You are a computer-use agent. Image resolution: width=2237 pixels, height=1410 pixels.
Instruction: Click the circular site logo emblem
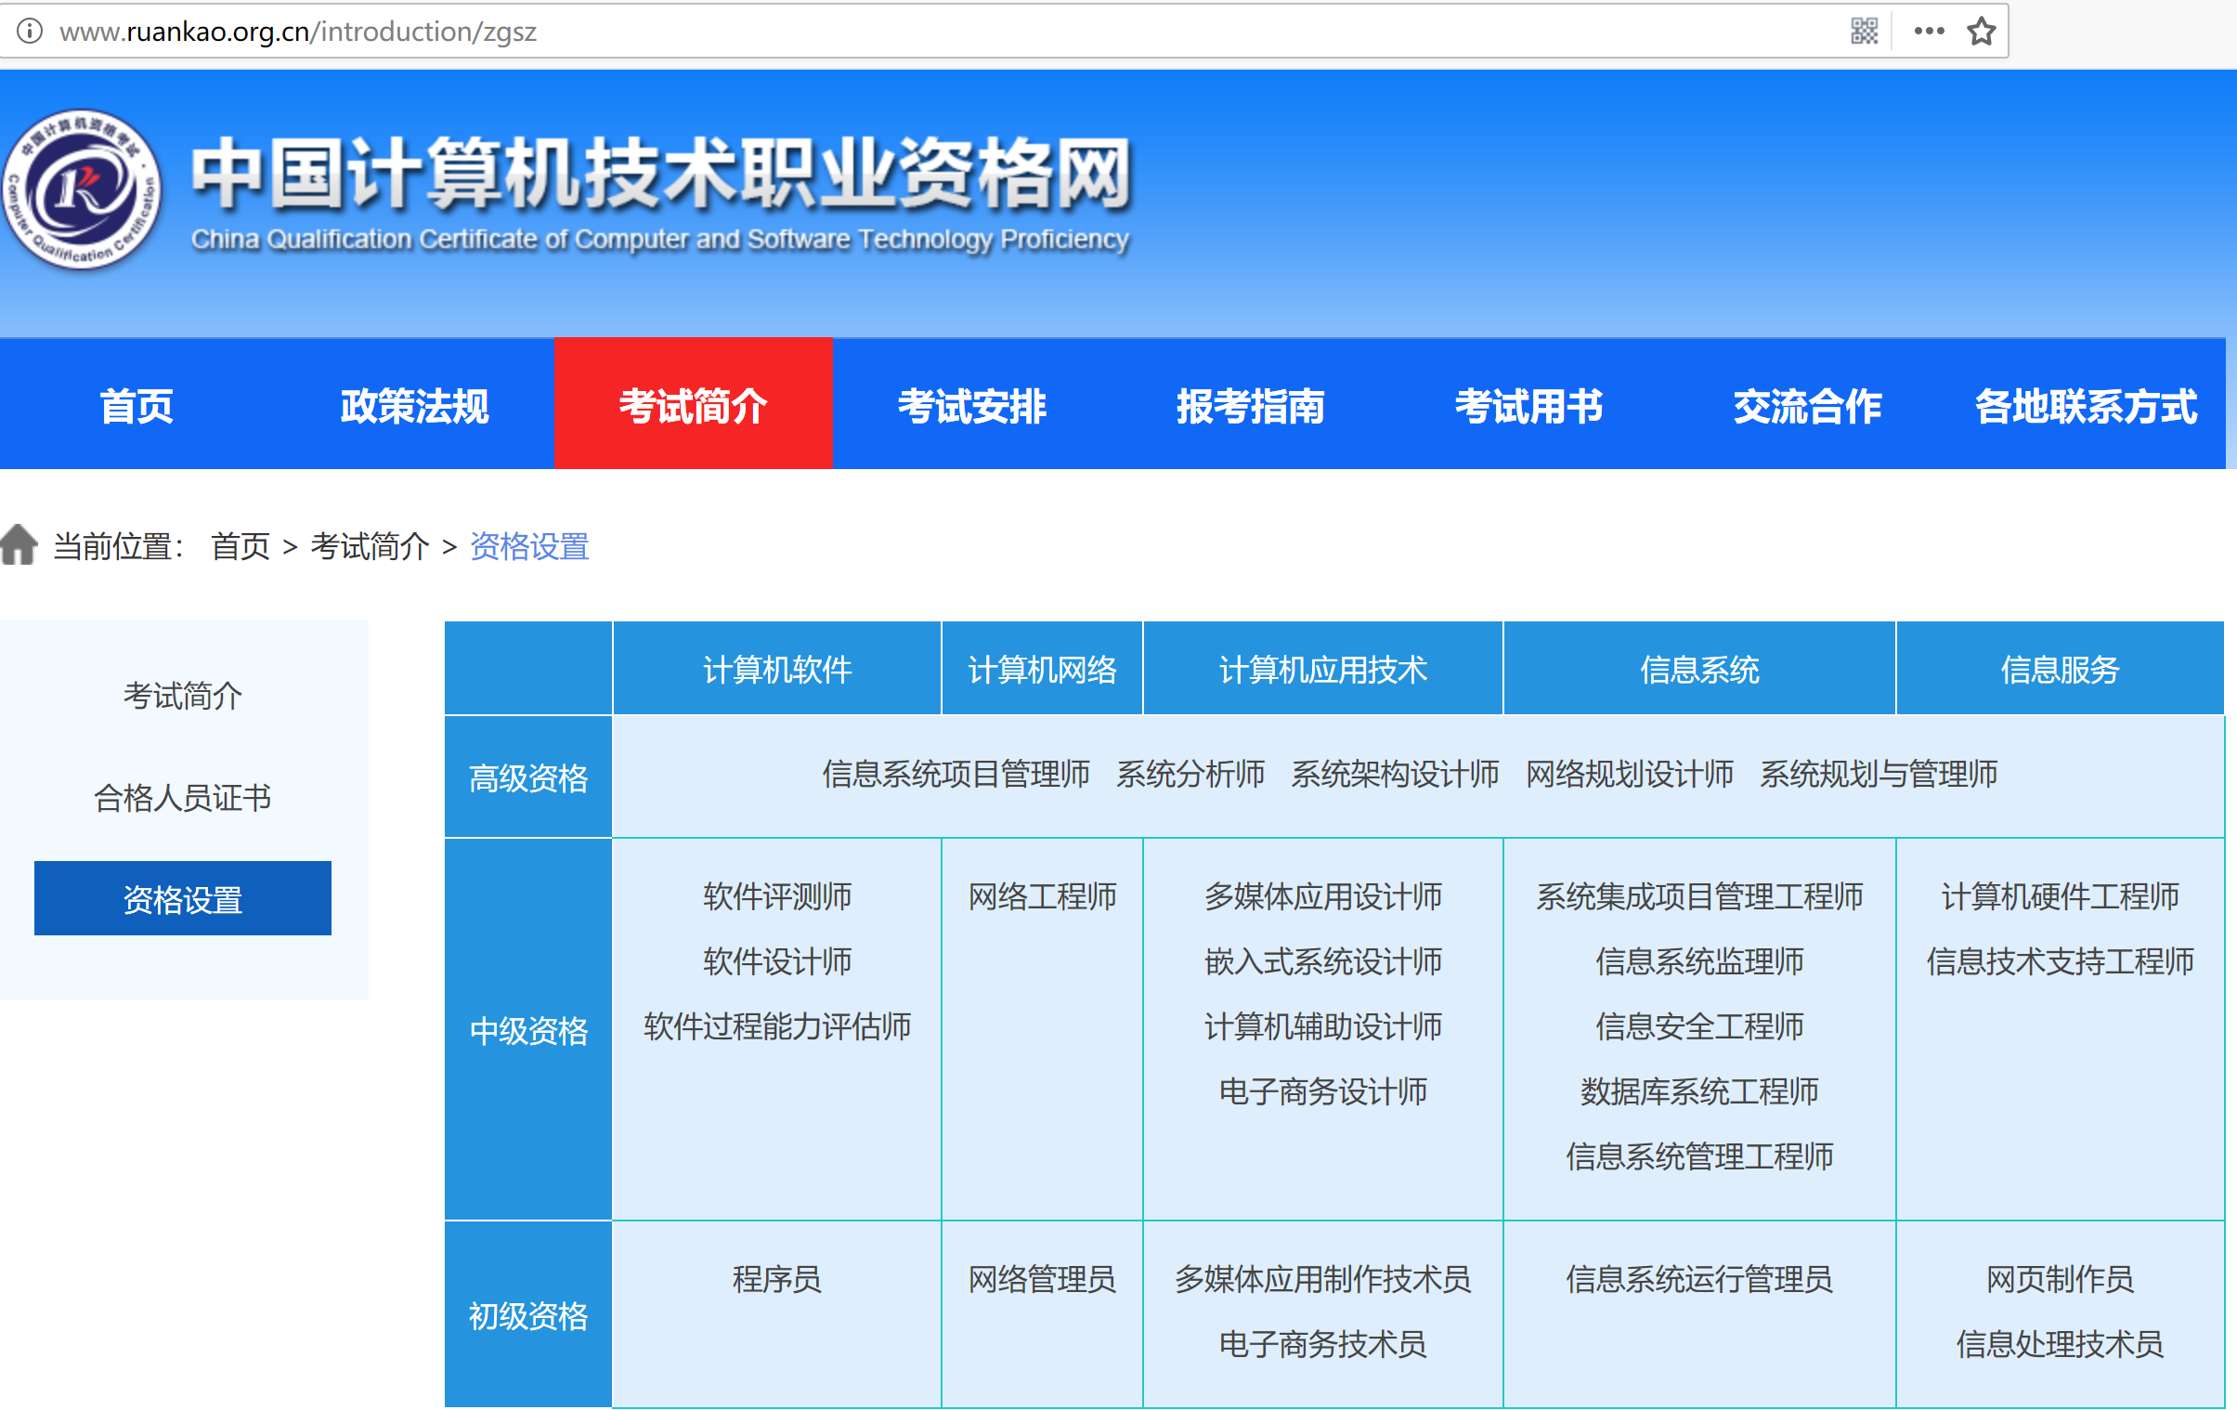coord(82,189)
